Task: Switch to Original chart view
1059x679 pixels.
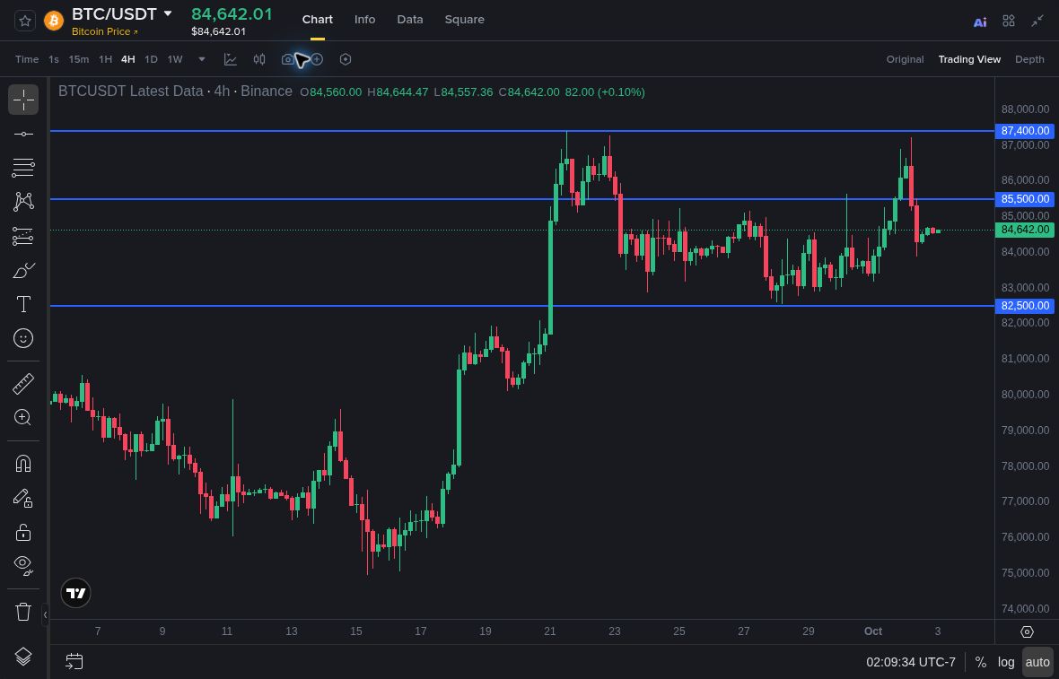Action: [x=905, y=59]
